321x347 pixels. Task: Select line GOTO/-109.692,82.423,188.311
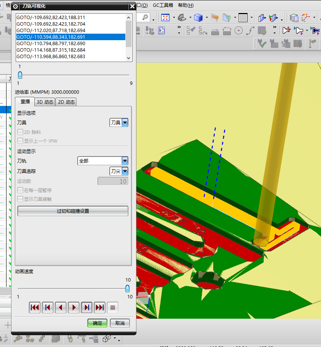tap(71, 17)
